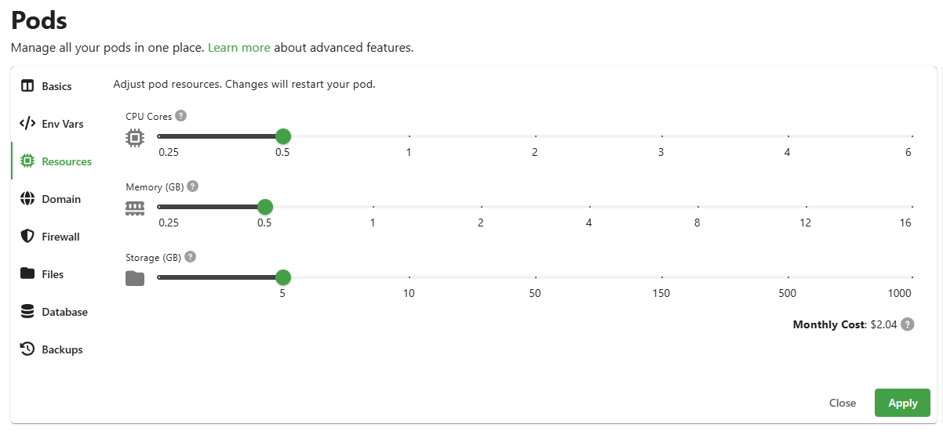The height and width of the screenshot is (438, 943).
Task: Open the Basics tab
Action: pyautogui.click(x=56, y=86)
